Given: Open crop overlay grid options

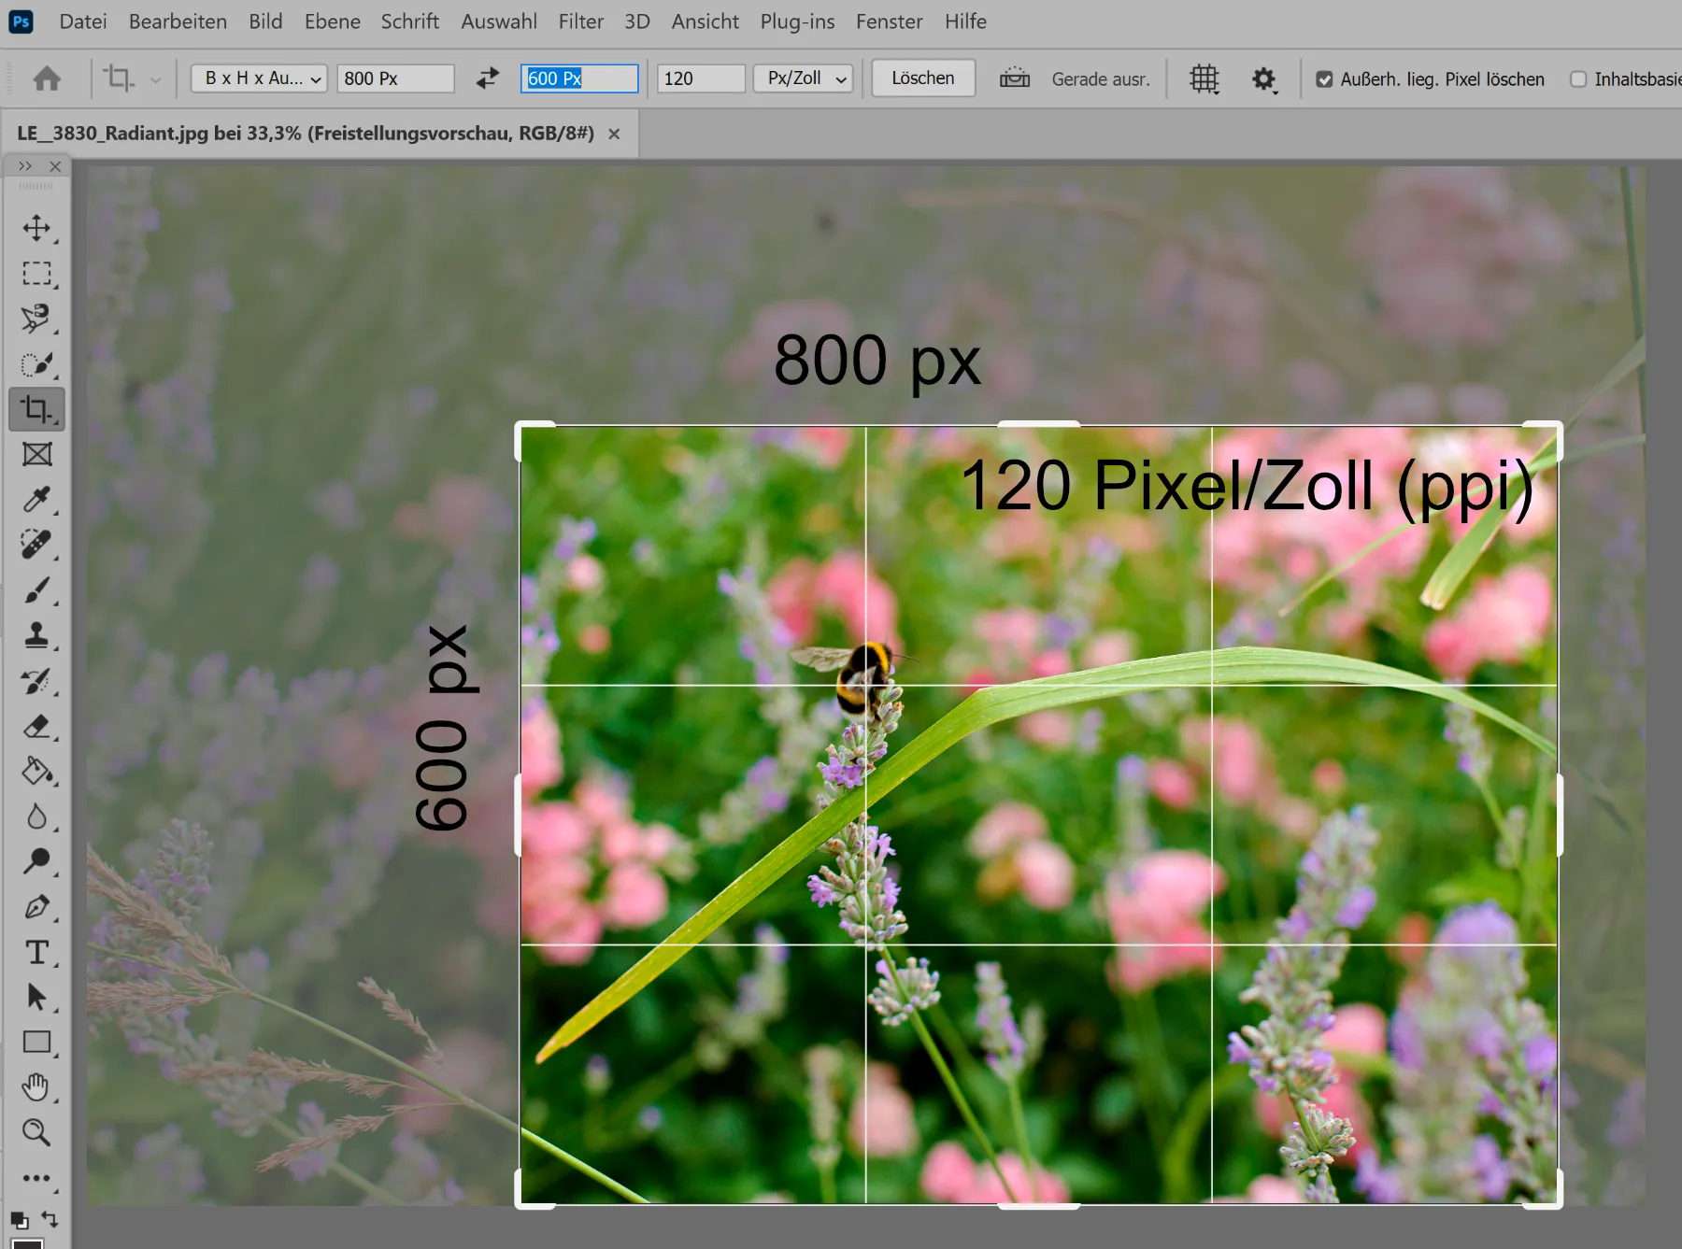Looking at the screenshot, I should (x=1204, y=79).
